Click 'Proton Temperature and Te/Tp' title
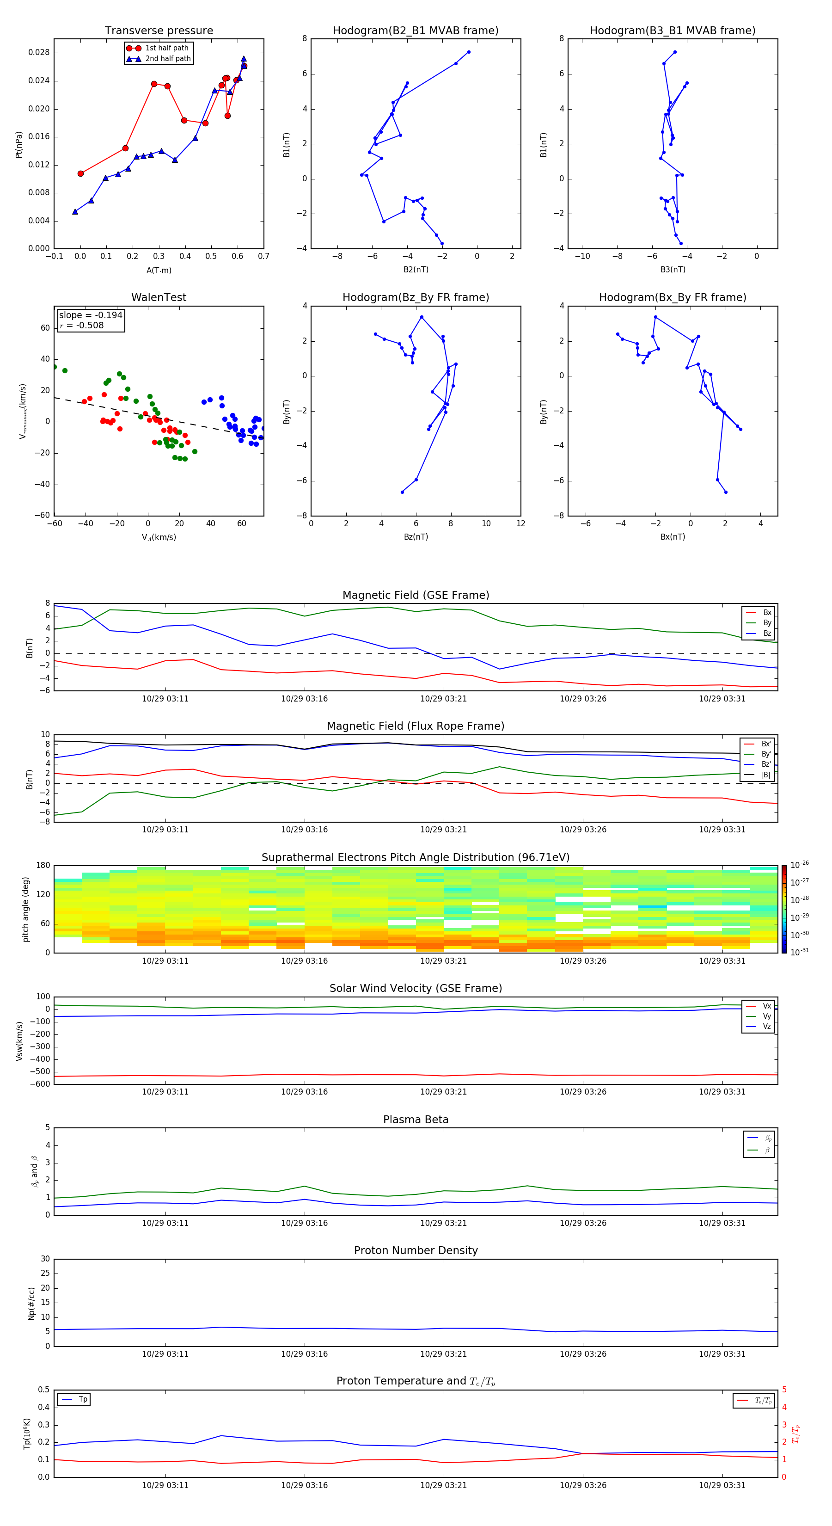Image resolution: width=832 pixels, height=1526 pixels. click(416, 1381)
